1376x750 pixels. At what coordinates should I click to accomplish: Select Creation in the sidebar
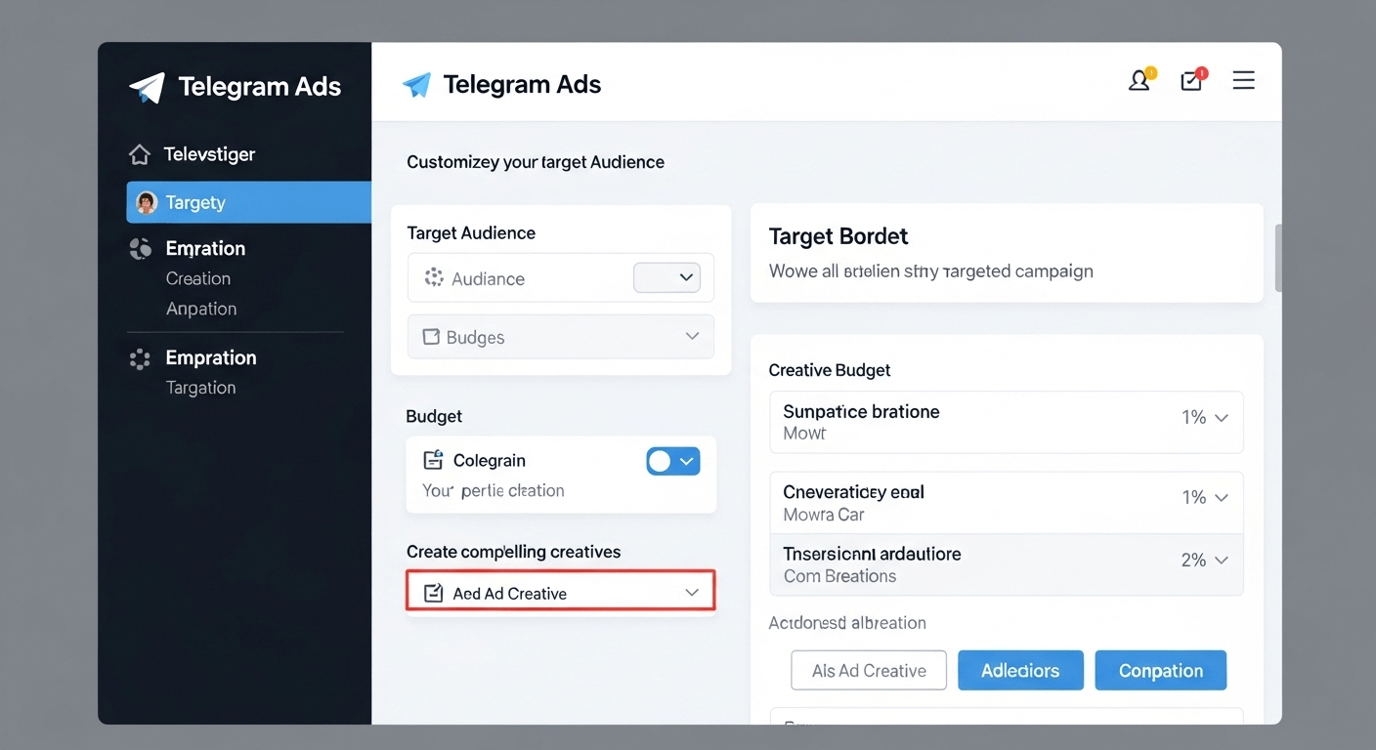[x=198, y=278]
